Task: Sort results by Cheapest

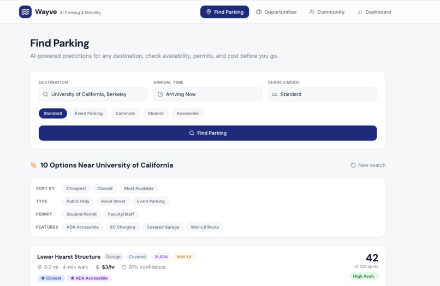Action: click(76, 188)
